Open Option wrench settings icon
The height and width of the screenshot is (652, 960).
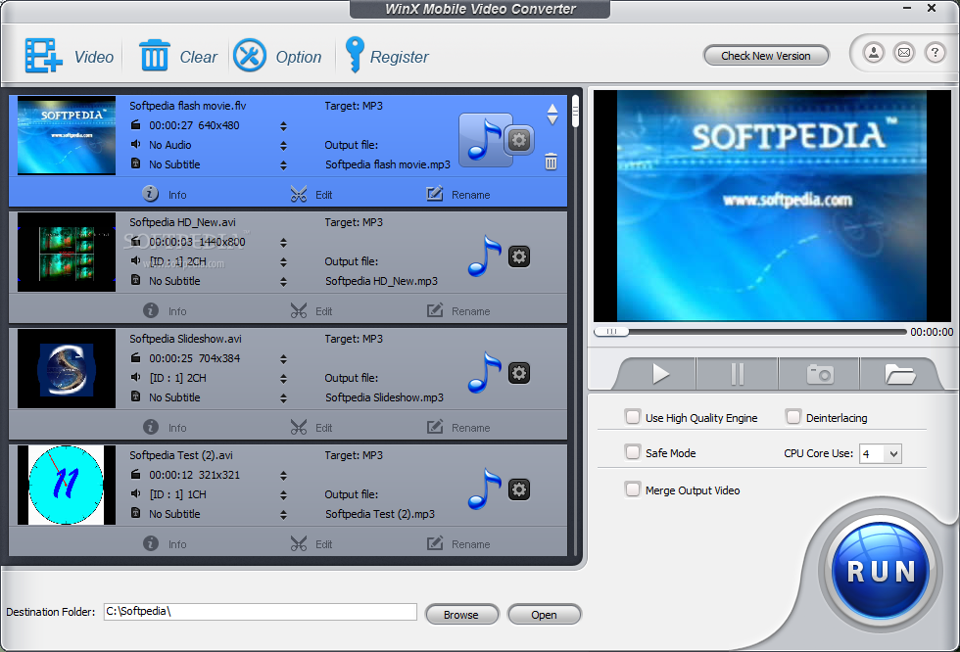(249, 56)
